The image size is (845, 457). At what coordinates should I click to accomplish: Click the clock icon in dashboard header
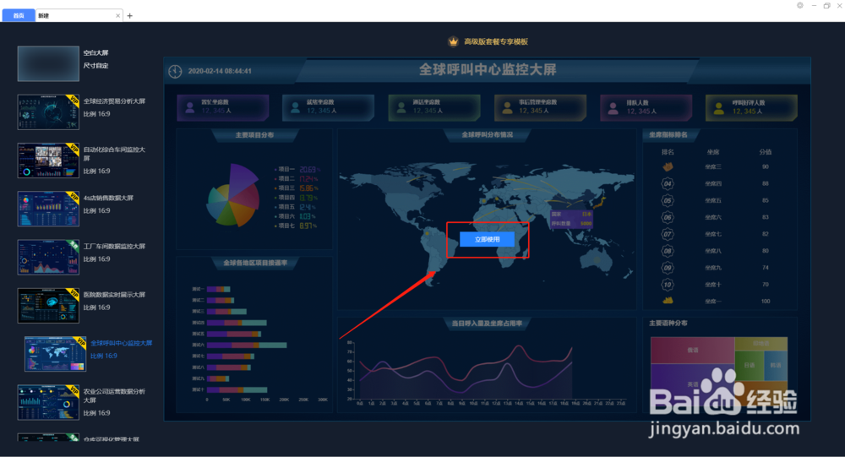click(175, 71)
